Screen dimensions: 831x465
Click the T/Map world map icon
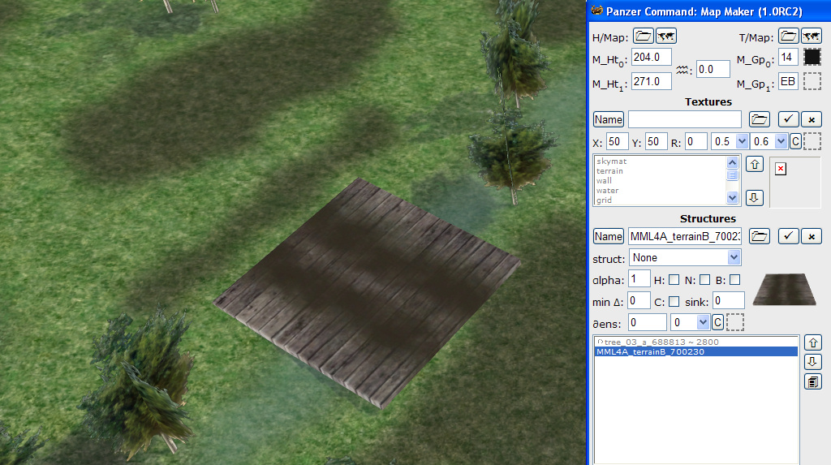click(x=812, y=36)
